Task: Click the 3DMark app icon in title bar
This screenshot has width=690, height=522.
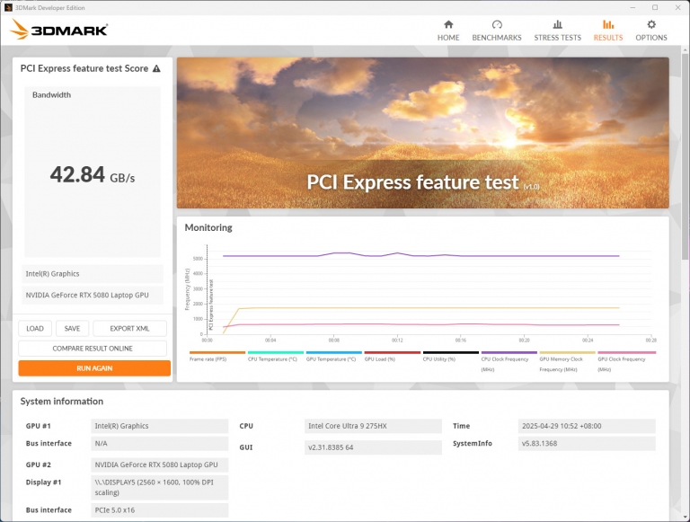Action: 8,7
